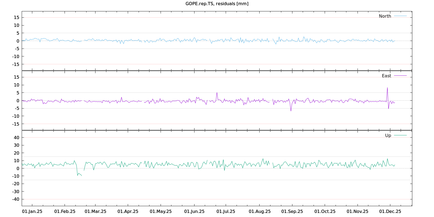This screenshot has height=217, width=434.
Task: Select the 01.Dec.25 date label
Action: (x=390, y=212)
